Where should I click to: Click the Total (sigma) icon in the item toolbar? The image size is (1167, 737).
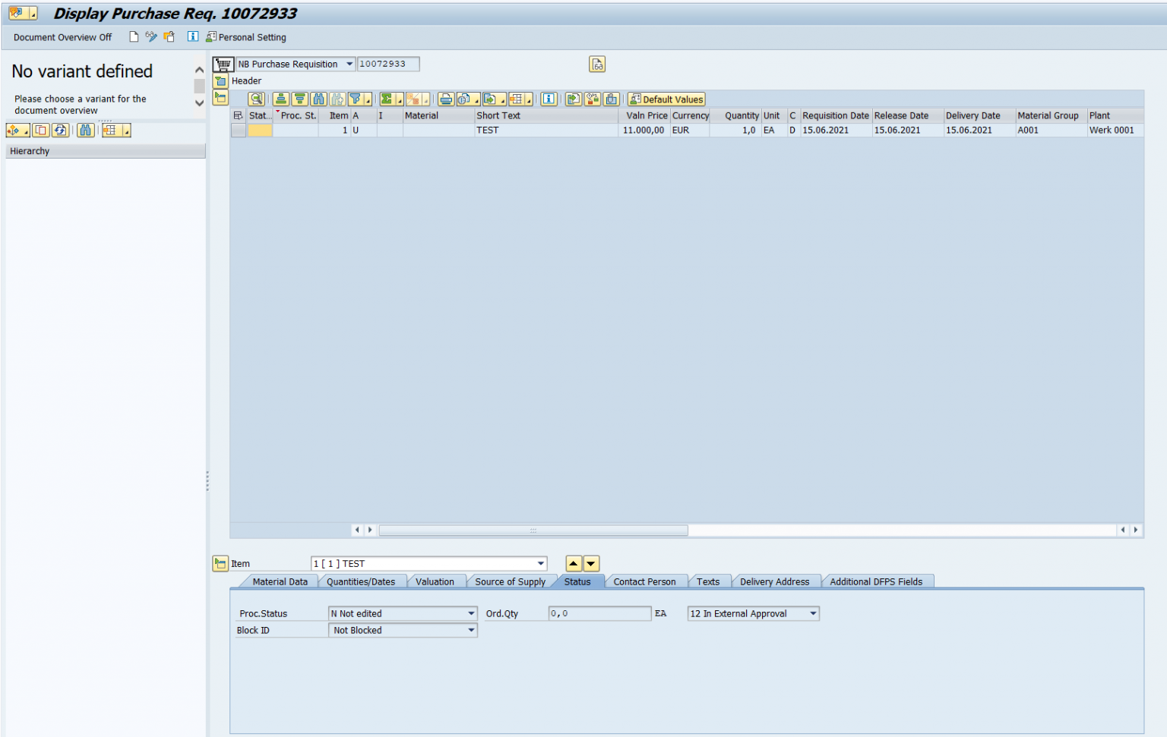[x=387, y=99]
